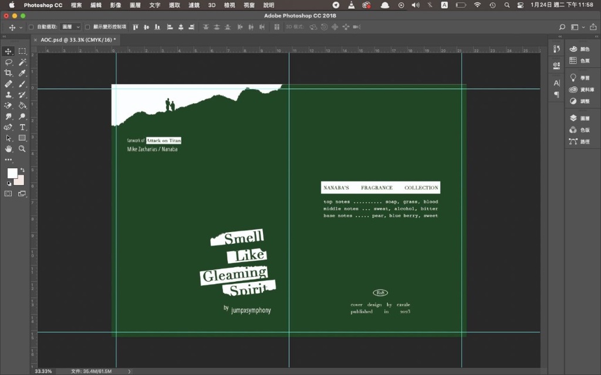Select the Eyedropper tool
This screenshot has height=375, width=601.
pyautogui.click(x=22, y=73)
